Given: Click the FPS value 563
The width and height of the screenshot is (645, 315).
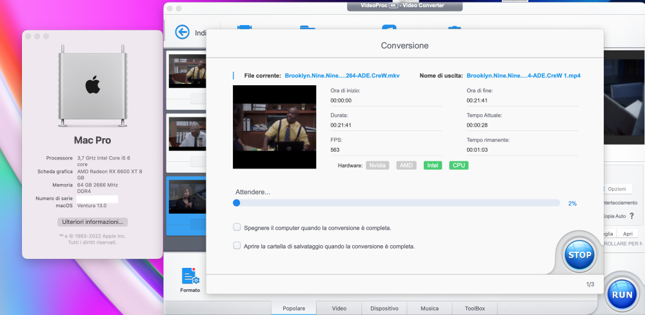Looking at the screenshot, I should (335, 150).
